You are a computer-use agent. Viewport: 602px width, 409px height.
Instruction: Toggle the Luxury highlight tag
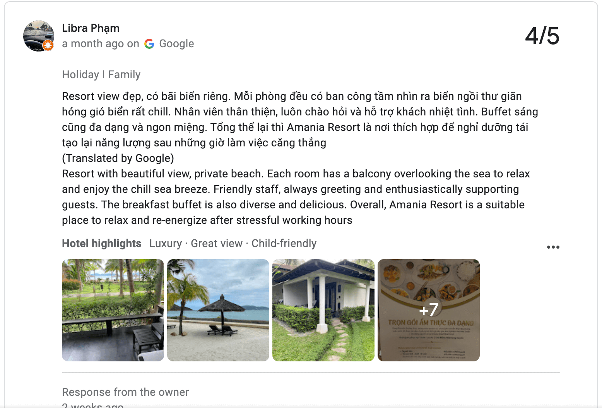(x=166, y=243)
